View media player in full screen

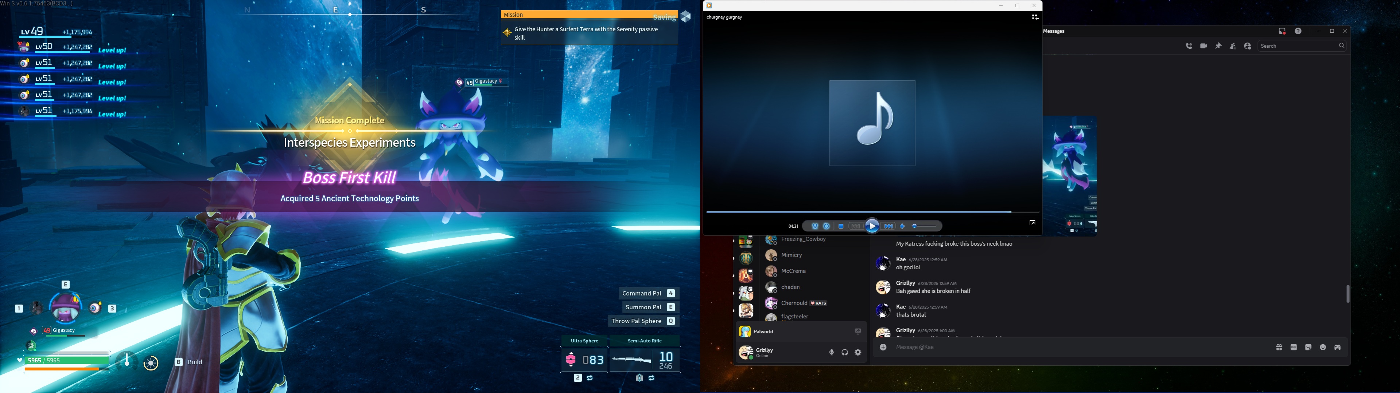click(x=1032, y=223)
